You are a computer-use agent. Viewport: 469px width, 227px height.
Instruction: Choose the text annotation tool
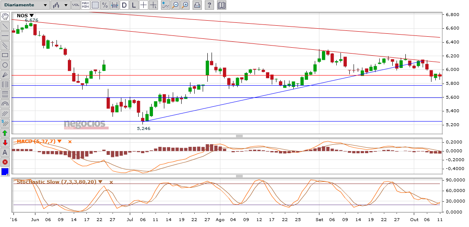point(5,152)
